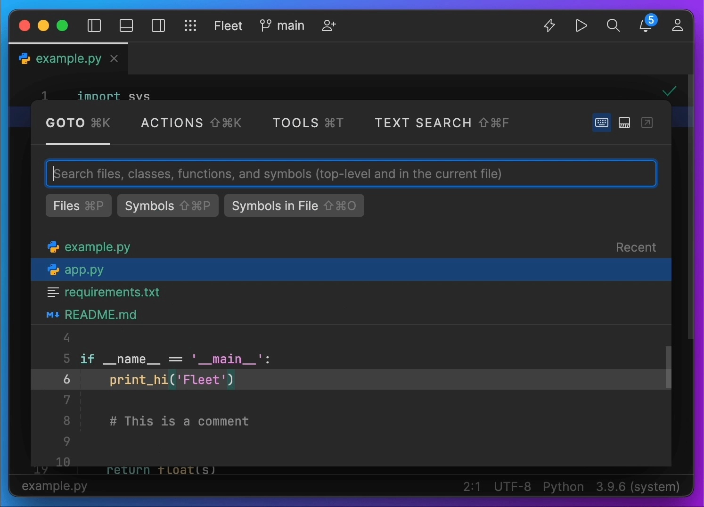Click the green checkmark inspection icon

tap(669, 90)
